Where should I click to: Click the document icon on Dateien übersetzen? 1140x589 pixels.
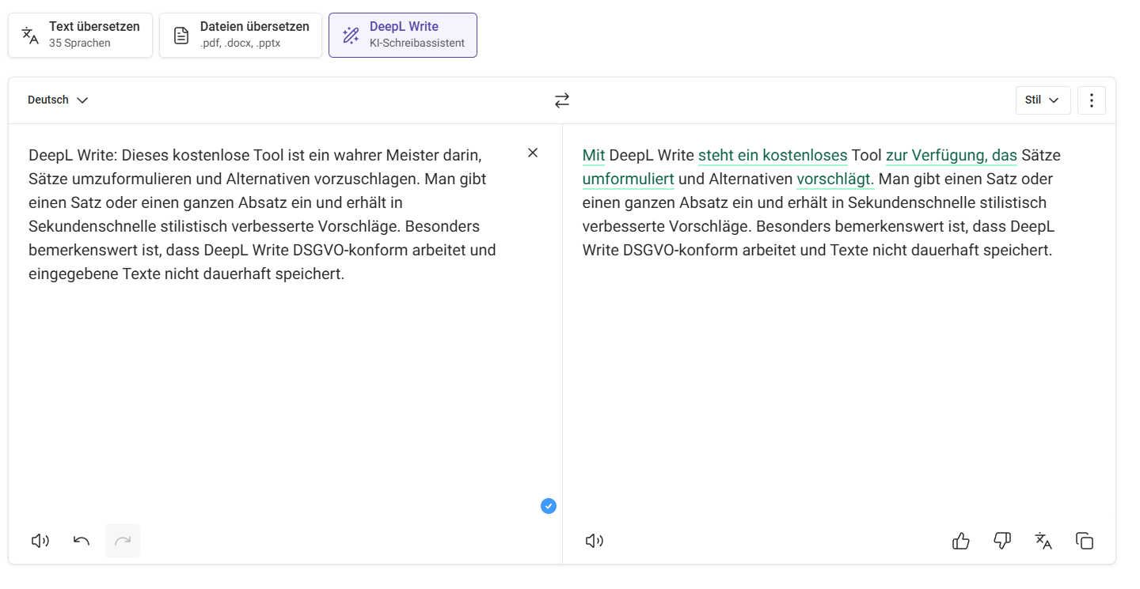pos(181,35)
